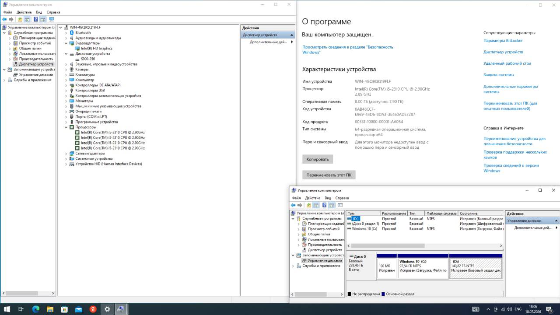Click blue Help icon in Device Manager window toolbar

35,19
